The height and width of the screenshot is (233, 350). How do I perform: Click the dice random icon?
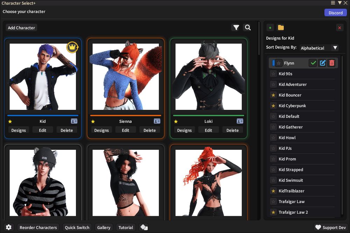(x=144, y=227)
